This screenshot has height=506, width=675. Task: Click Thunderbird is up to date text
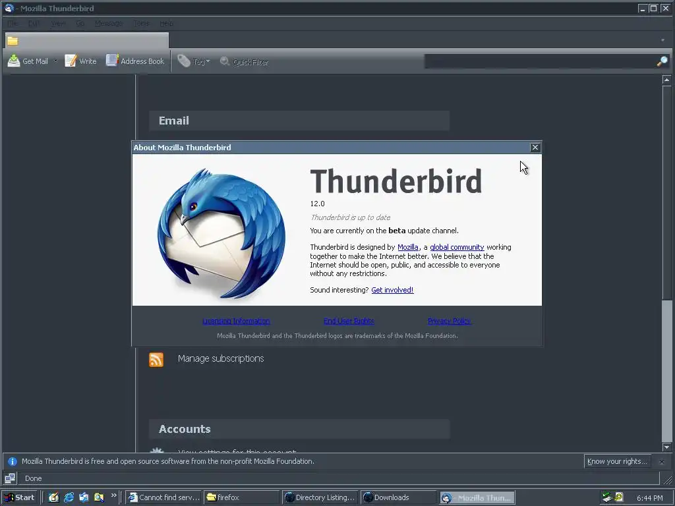351,217
